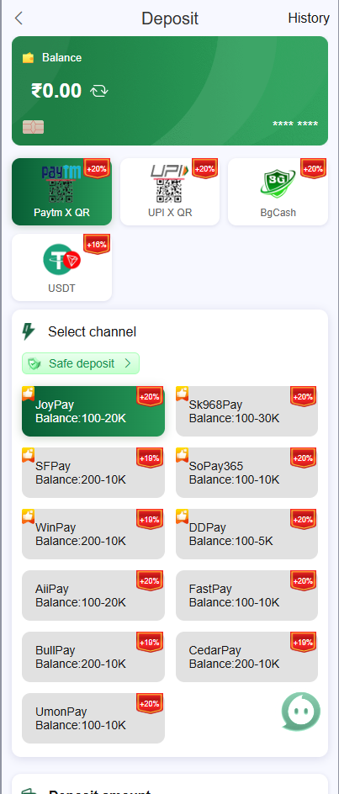Click the thumbs-up icon on SFPay
Screen dimensions: 339x794
click(x=29, y=454)
